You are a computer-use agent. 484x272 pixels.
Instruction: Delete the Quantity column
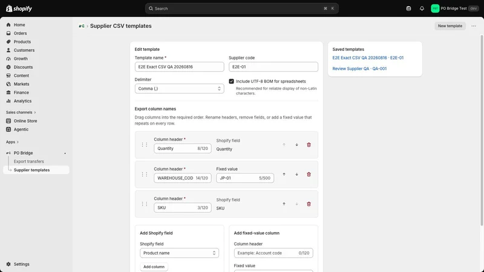coord(309,144)
